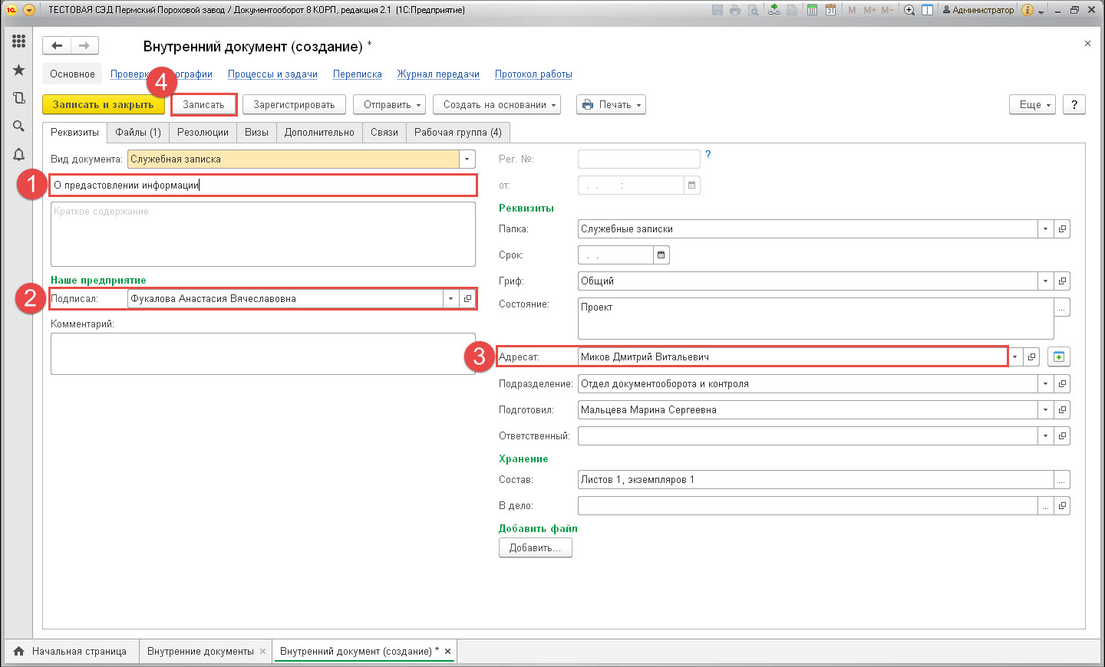The height and width of the screenshot is (667, 1105).
Task: Open Состояние ellipsis selector button
Action: [x=1062, y=307]
